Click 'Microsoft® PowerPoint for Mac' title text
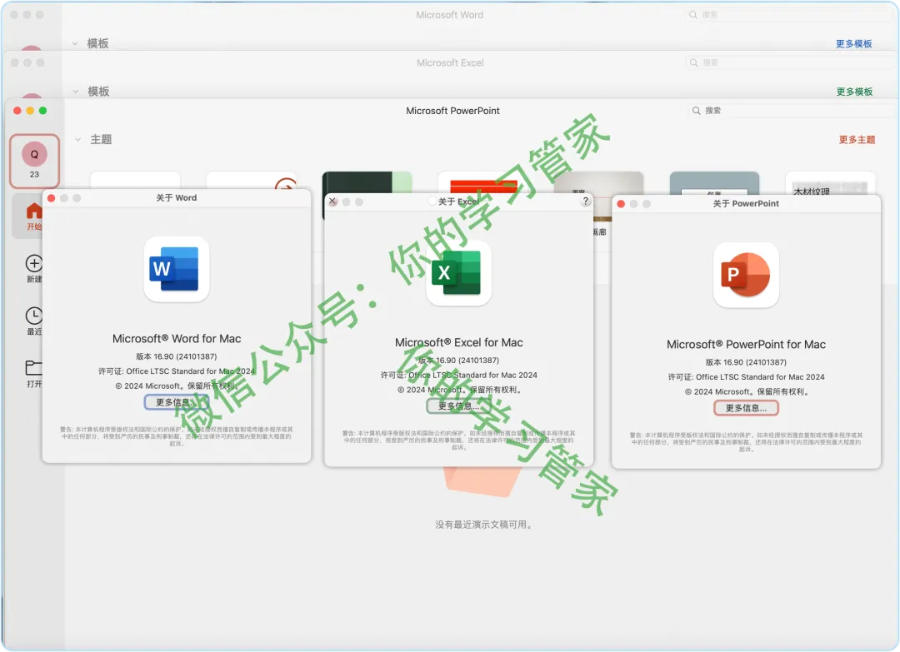Viewport: 900px width, 652px height. pos(746,344)
